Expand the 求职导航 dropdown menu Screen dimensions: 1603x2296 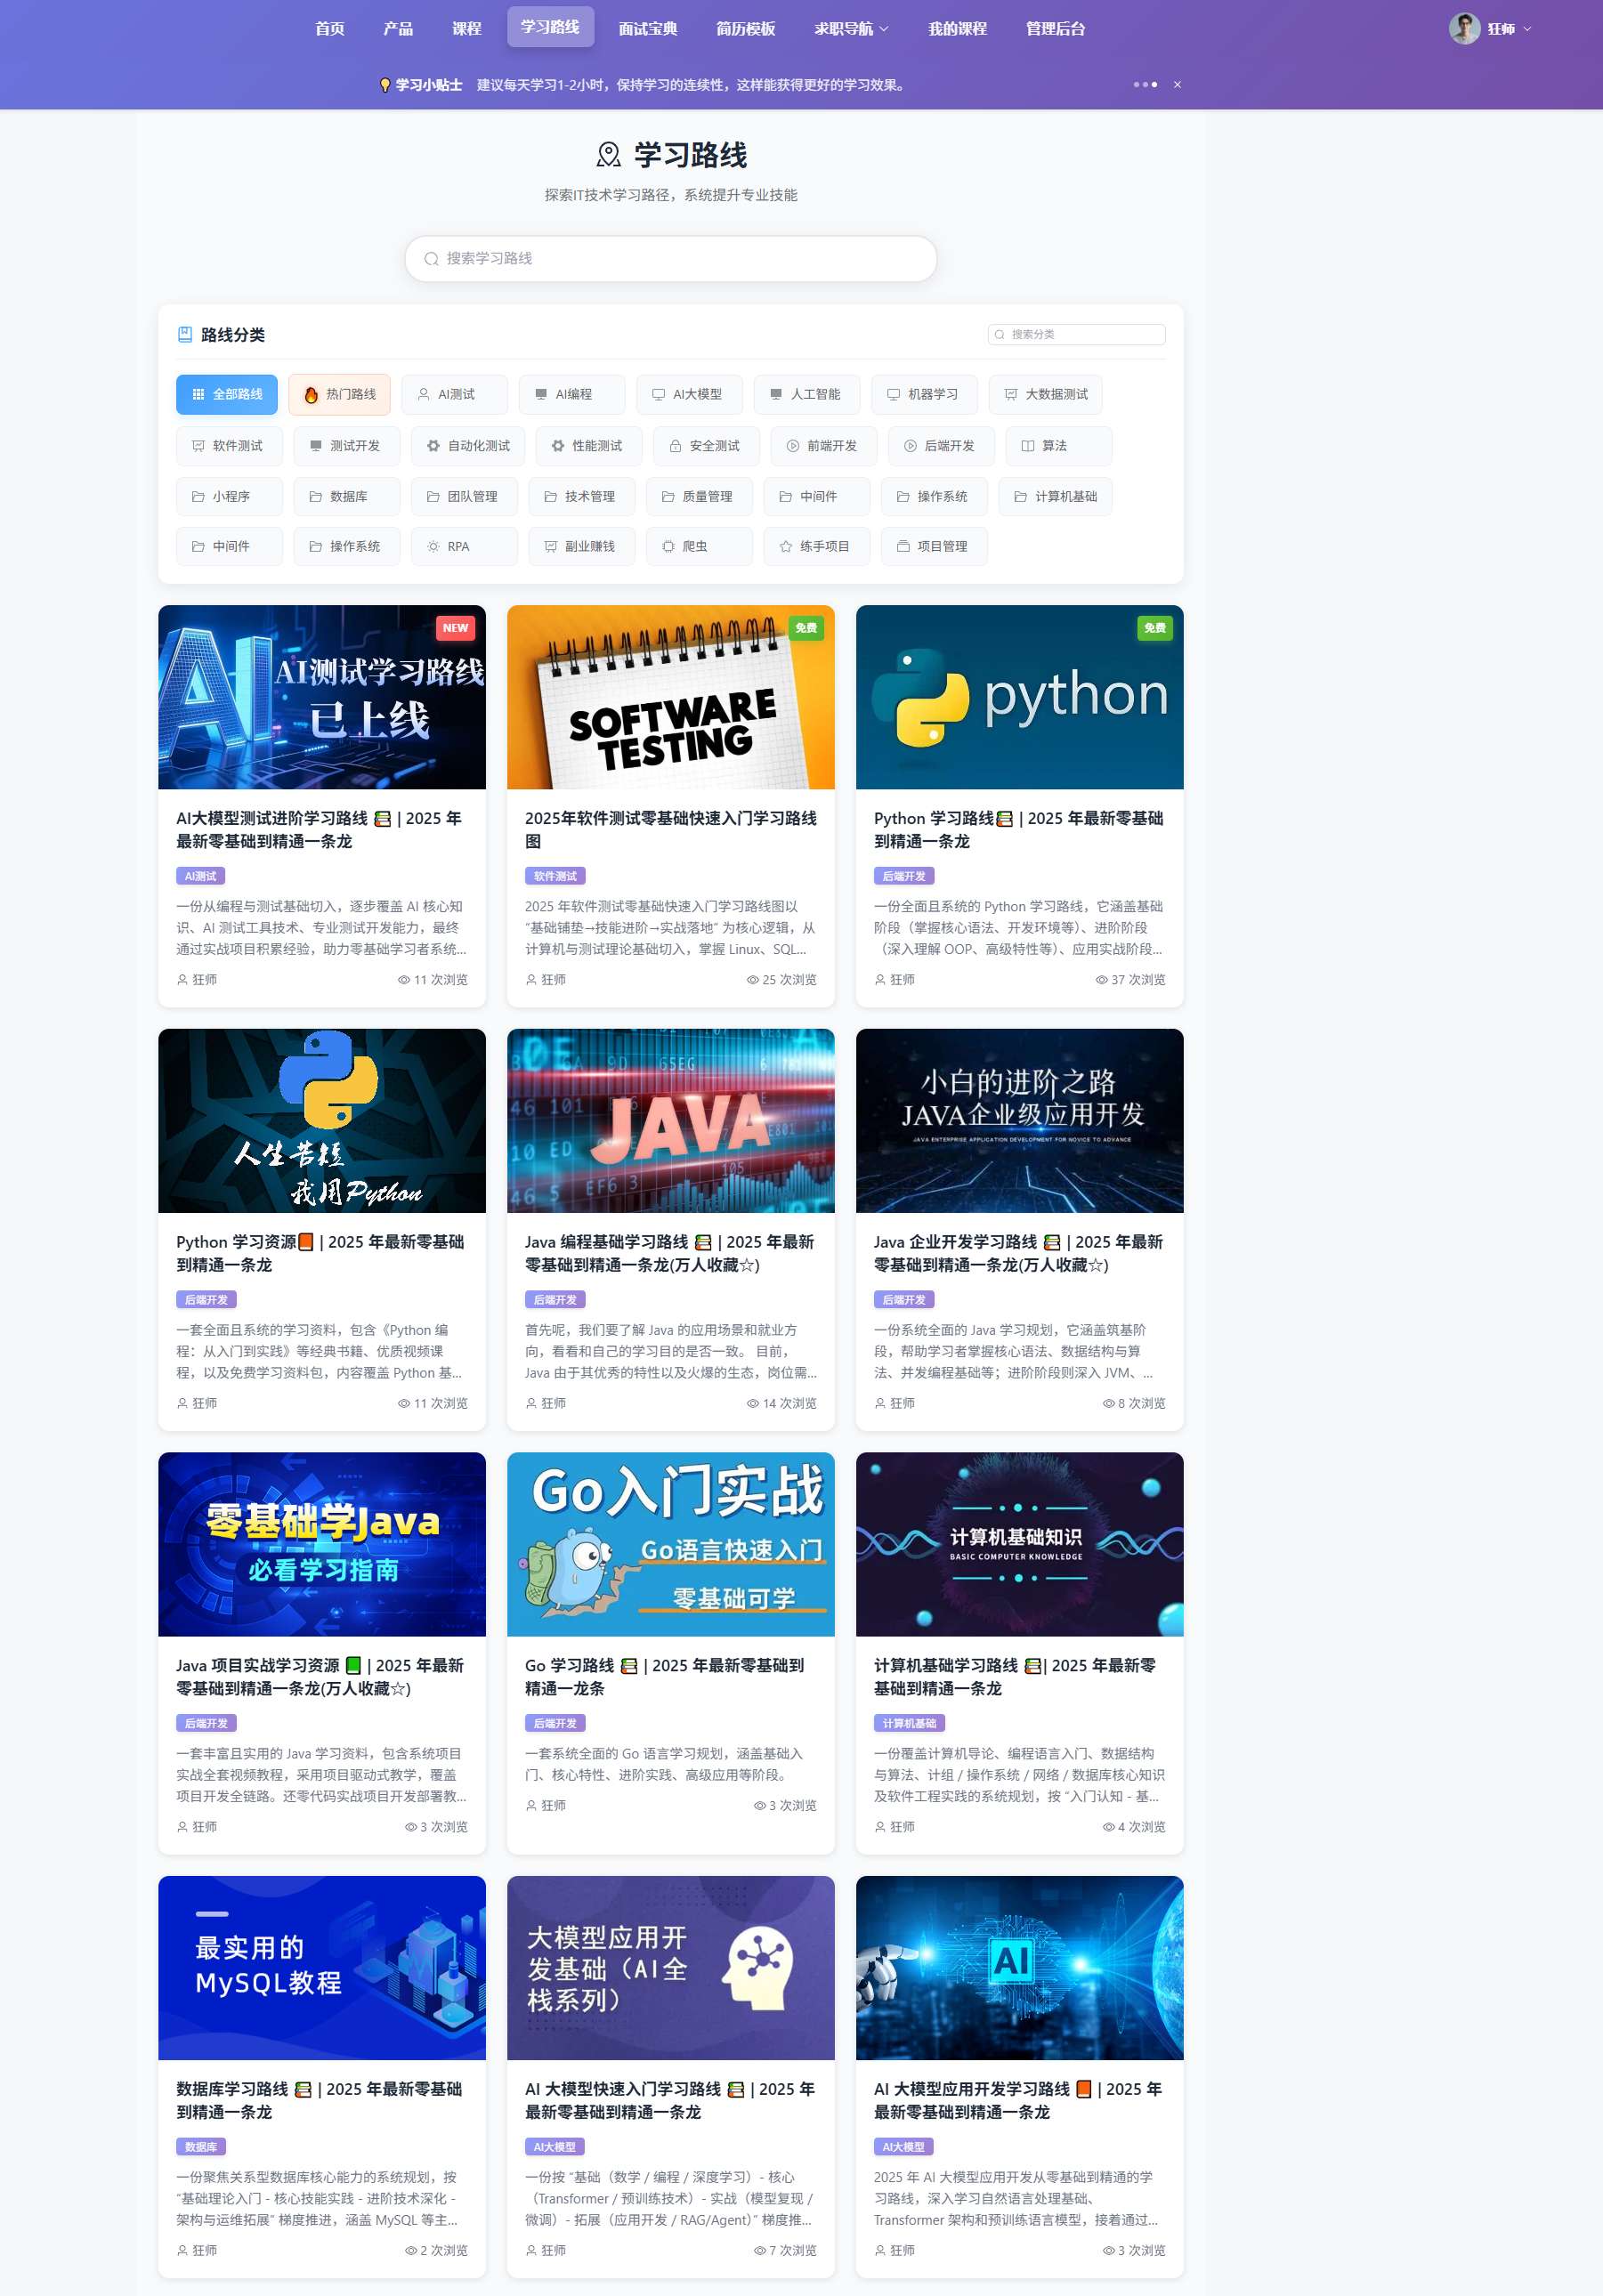coord(850,29)
